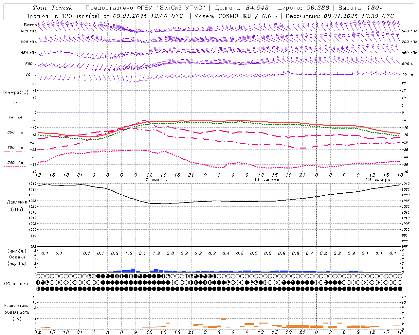Screen dimensions: 419x335
Task: Select the forecast start "09.01.2025 12:00 UTC"
Action: tap(148, 16)
